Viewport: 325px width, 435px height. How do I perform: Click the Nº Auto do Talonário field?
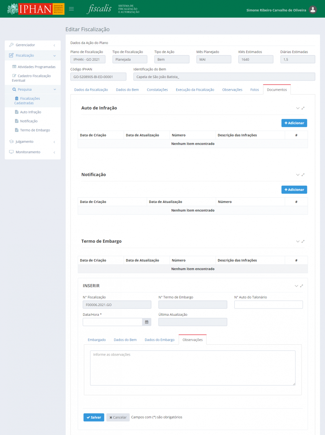pos(268,305)
